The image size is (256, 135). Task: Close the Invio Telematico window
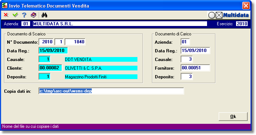[x=246, y=6]
